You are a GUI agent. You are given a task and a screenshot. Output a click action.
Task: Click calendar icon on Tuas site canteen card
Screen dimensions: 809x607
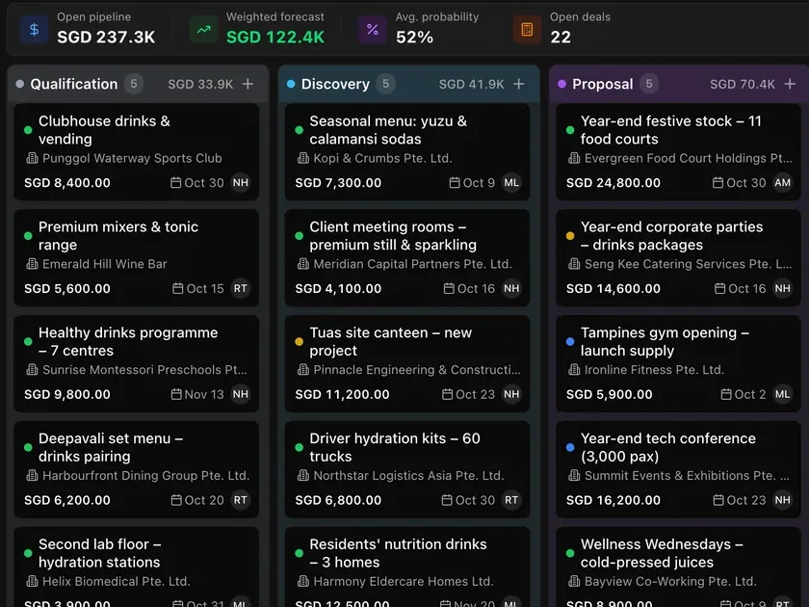pos(447,394)
